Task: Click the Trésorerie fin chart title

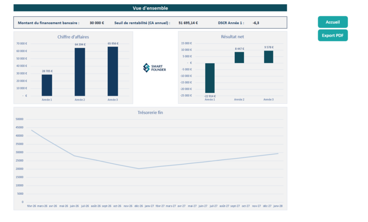Action: pyautogui.click(x=150, y=112)
